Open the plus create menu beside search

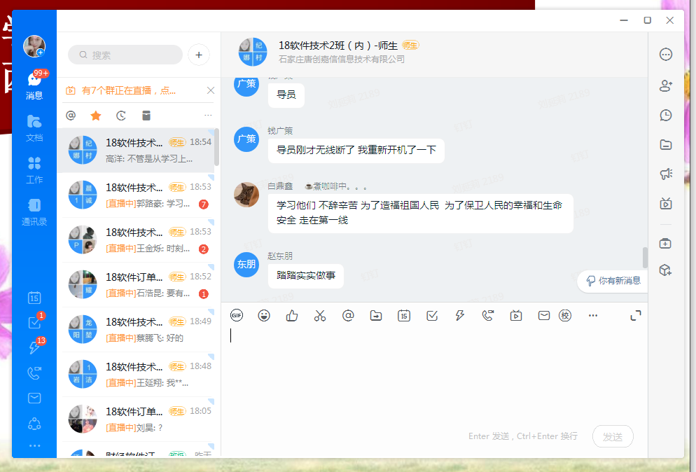click(199, 55)
